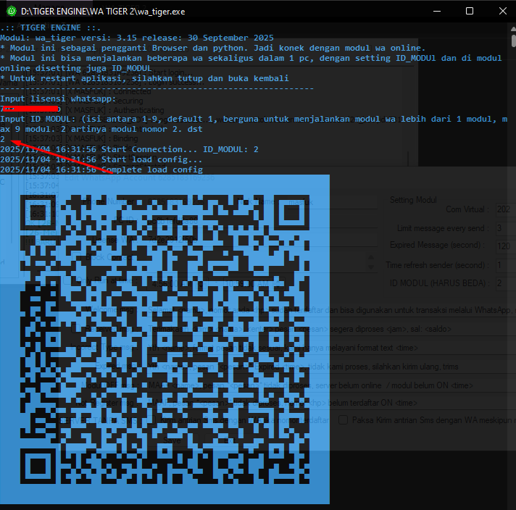Click the 'modul belum ON <time>' message field
This screenshot has width=516, height=510.
pyautogui.click(x=420, y=385)
